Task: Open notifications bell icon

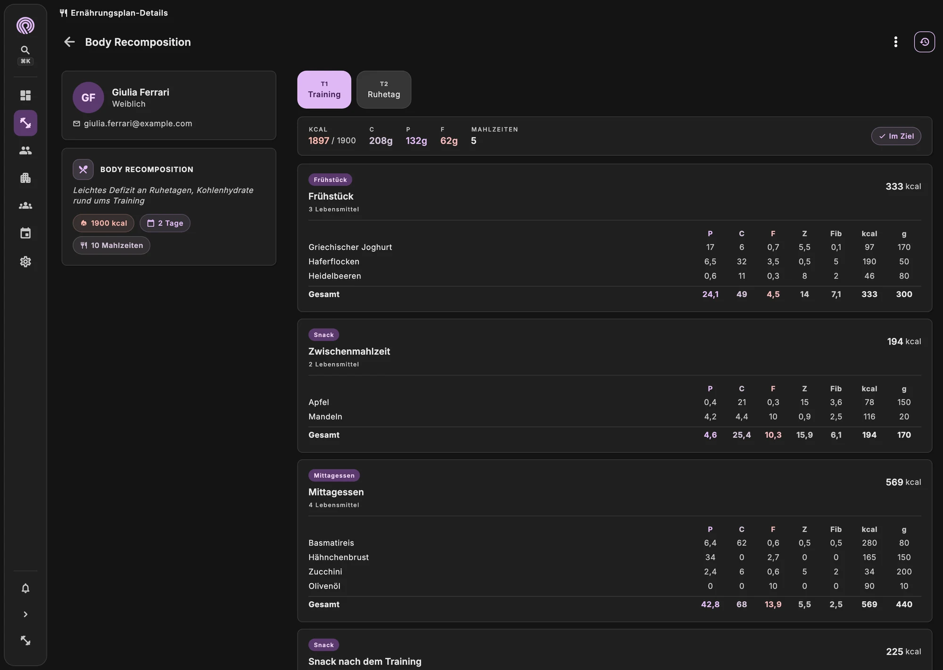Action: (x=25, y=588)
